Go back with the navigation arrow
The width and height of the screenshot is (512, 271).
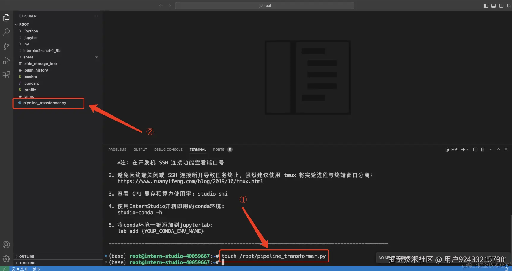pyautogui.click(x=161, y=6)
